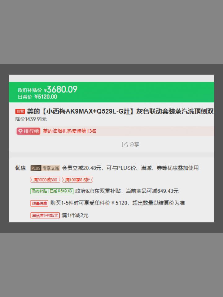Click the 限量特惠 tag

pyautogui.click(x=39, y=203)
